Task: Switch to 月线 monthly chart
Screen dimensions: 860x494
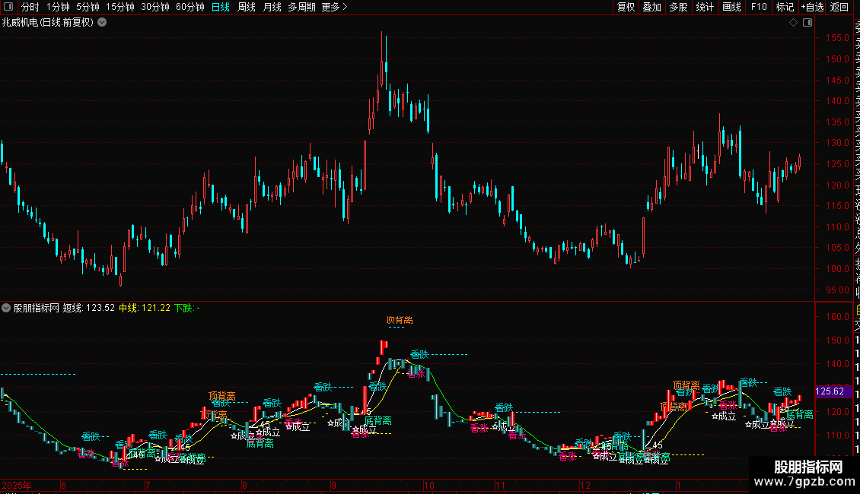Action: pyautogui.click(x=272, y=7)
